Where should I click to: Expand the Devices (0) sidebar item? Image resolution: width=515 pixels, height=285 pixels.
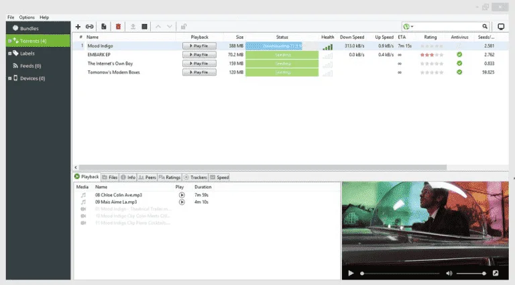[x=10, y=78]
